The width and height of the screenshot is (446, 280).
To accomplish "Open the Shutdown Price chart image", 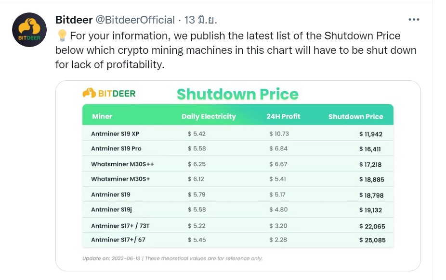I will point(238,176).
